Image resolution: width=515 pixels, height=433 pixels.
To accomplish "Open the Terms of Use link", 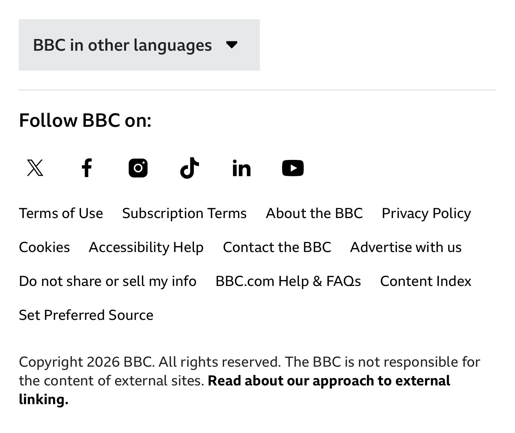I will tap(61, 213).
